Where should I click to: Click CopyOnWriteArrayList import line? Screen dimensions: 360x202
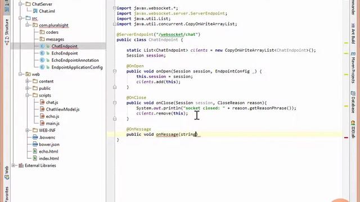(177, 24)
